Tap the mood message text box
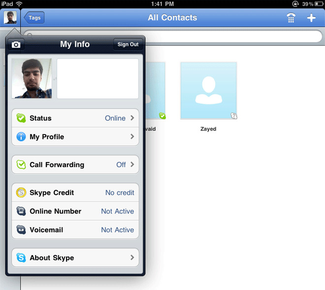 (97, 79)
